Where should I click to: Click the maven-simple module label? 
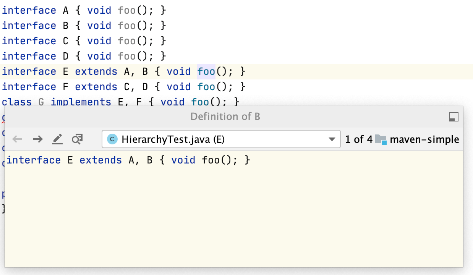(x=424, y=139)
